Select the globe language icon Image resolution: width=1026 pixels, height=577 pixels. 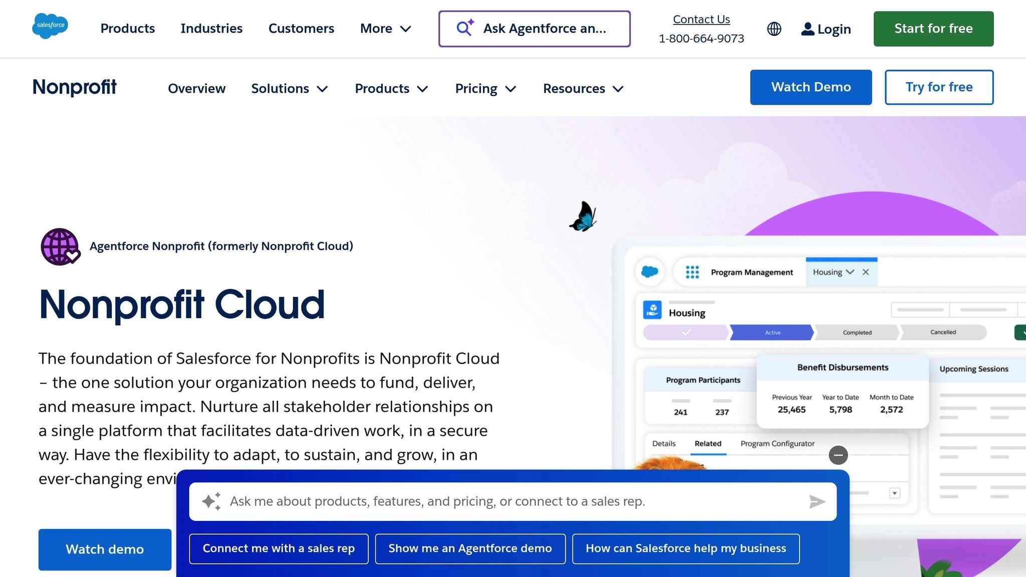coord(774,29)
